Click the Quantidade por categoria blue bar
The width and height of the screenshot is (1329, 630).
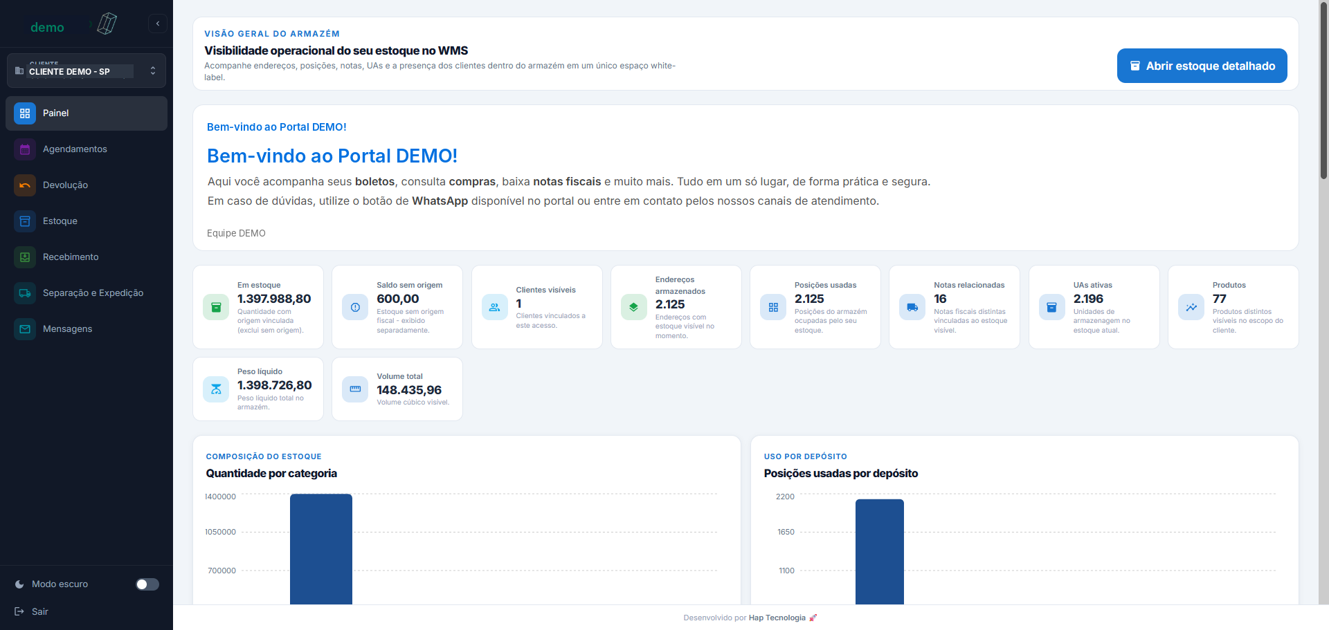[321, 549]
